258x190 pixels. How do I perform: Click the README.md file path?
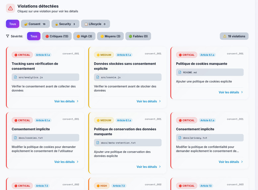pos(190,72)
